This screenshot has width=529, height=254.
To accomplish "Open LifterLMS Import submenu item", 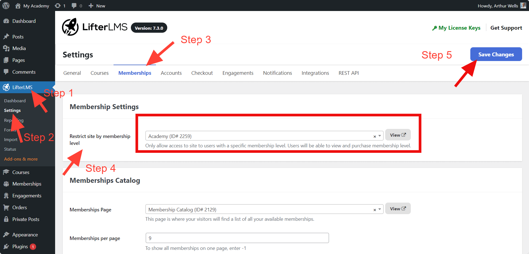I will pos(11,140).
